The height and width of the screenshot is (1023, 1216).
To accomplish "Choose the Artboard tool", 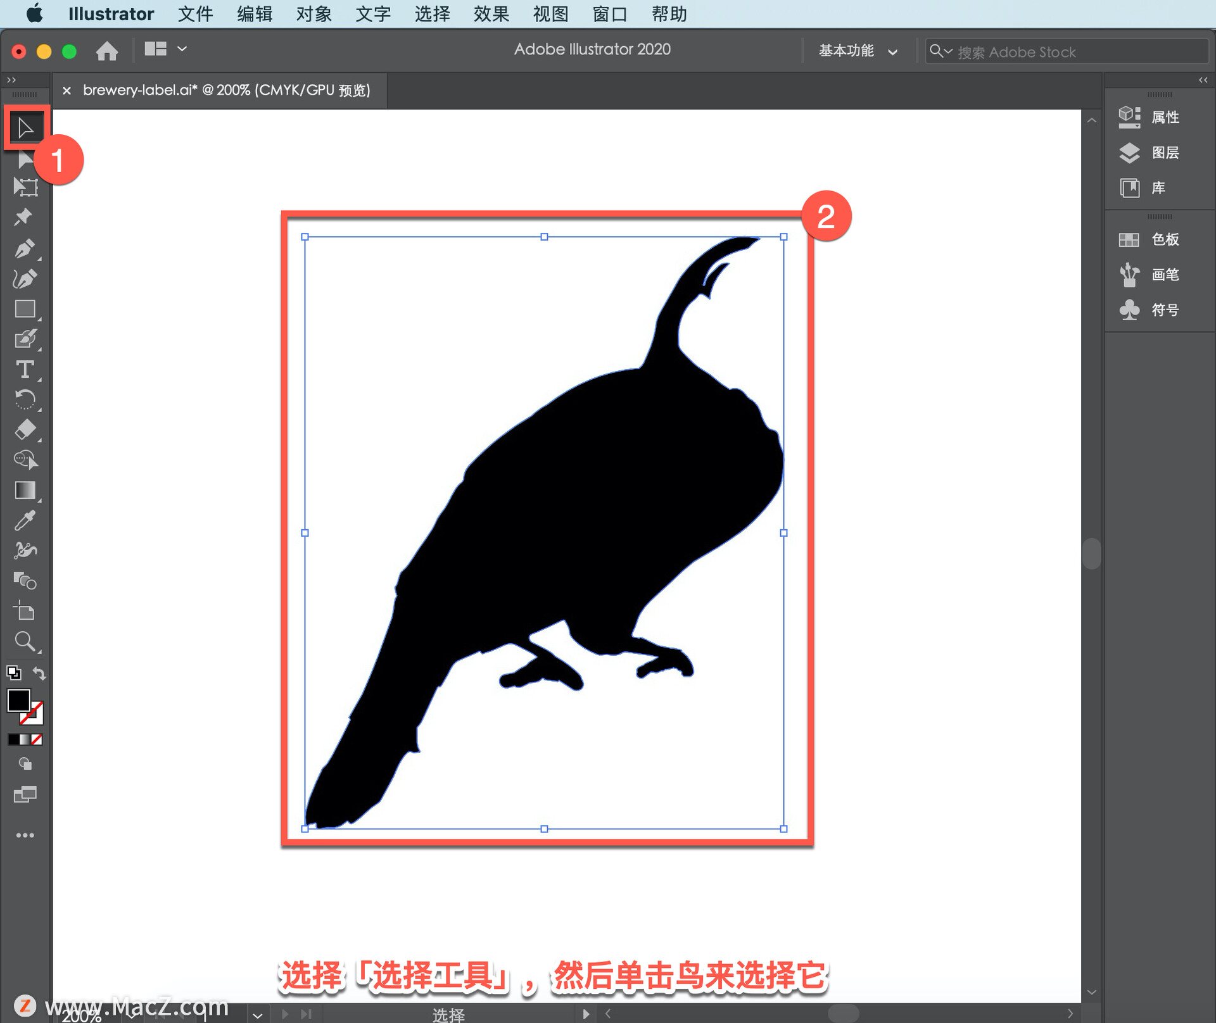I will (25, 187).
